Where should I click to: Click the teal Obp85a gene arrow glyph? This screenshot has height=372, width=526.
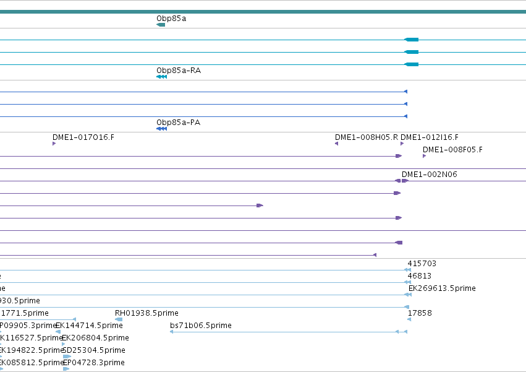tap(161, 25)
